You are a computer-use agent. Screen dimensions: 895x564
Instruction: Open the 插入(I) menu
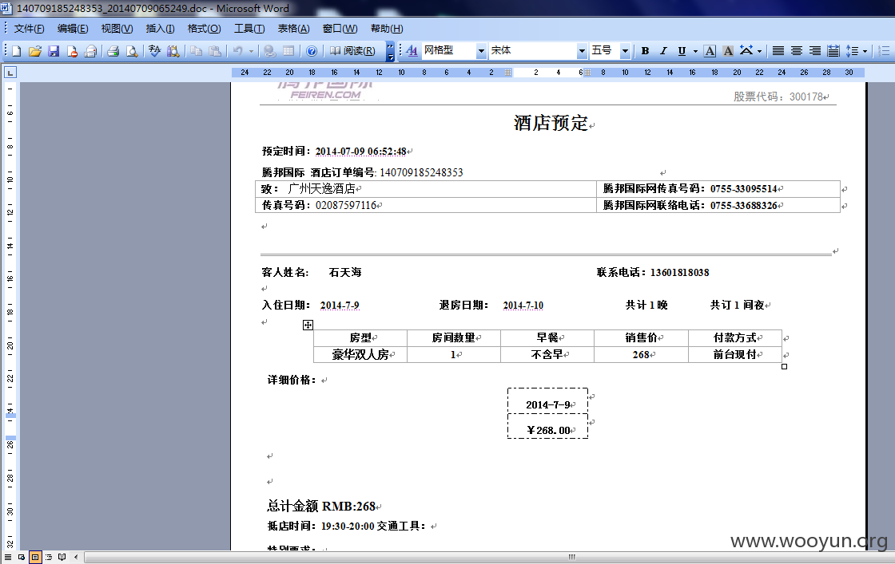(160, 29)
